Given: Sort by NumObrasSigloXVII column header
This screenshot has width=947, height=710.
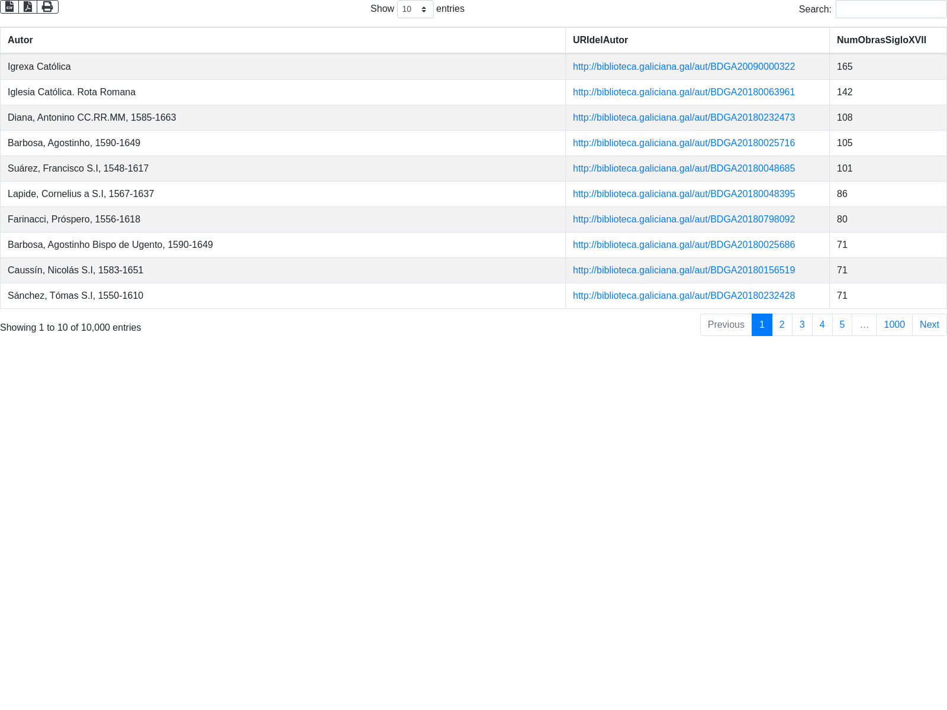Looking at the screenshot, I should [x=881, y=40].
